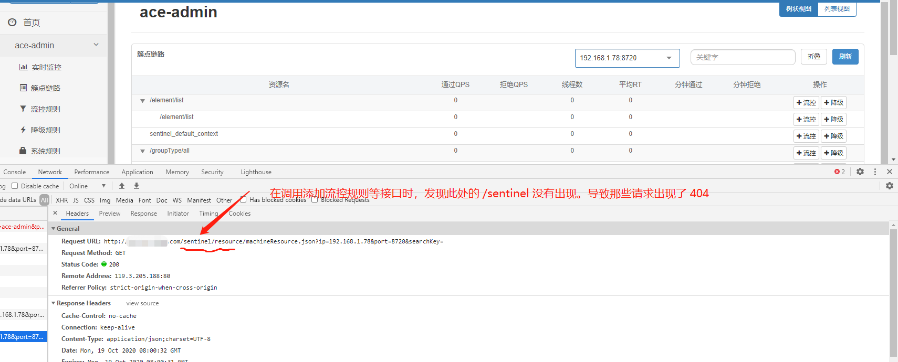The width and height of the screenshot is (898, 362).
Task: Add 降级 rule for /groupType/all row
Action: point(834,153)
